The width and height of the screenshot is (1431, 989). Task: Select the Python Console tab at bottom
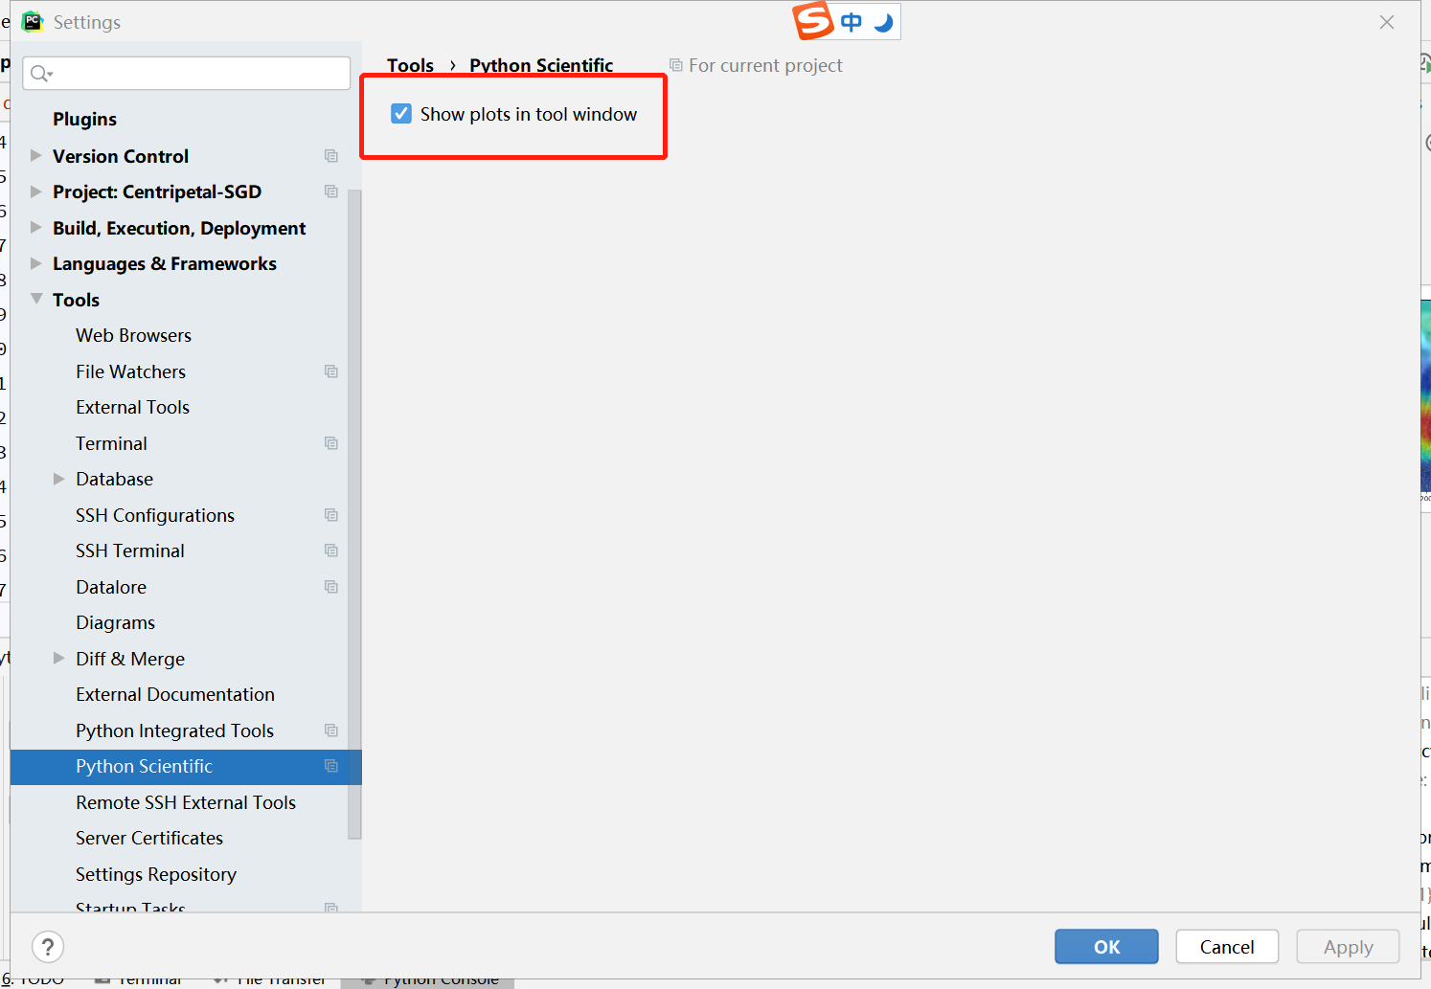pos(441,978)
